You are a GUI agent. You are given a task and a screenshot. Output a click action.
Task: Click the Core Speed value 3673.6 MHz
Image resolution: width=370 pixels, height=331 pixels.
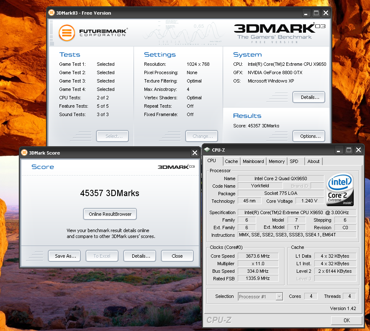[x=258, y=256]
